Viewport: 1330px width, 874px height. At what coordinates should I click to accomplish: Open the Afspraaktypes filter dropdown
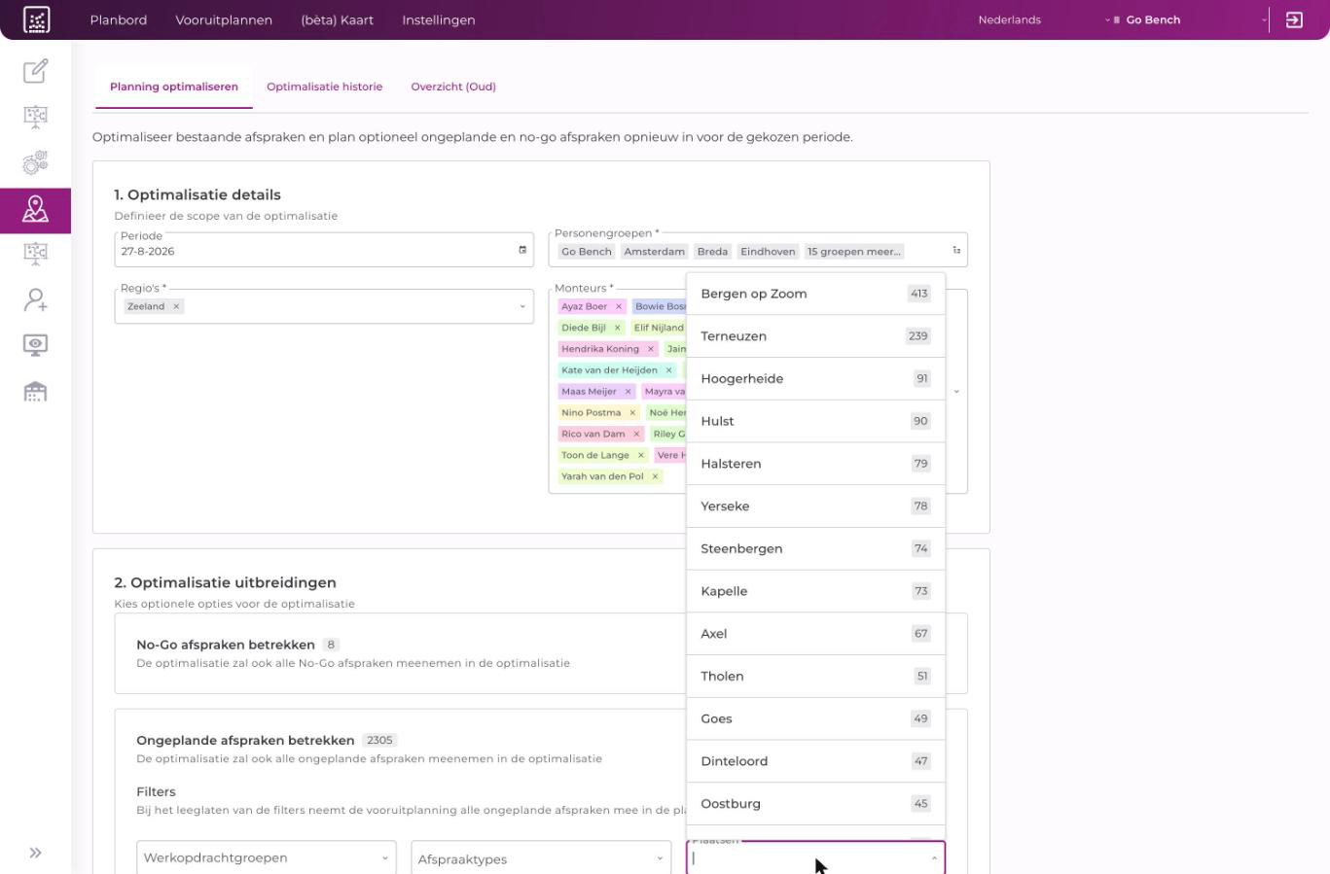click(x=541, y=858)
